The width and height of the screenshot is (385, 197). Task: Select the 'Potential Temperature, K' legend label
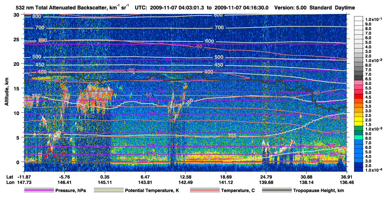pyautogui.click(x=152, y=191)
